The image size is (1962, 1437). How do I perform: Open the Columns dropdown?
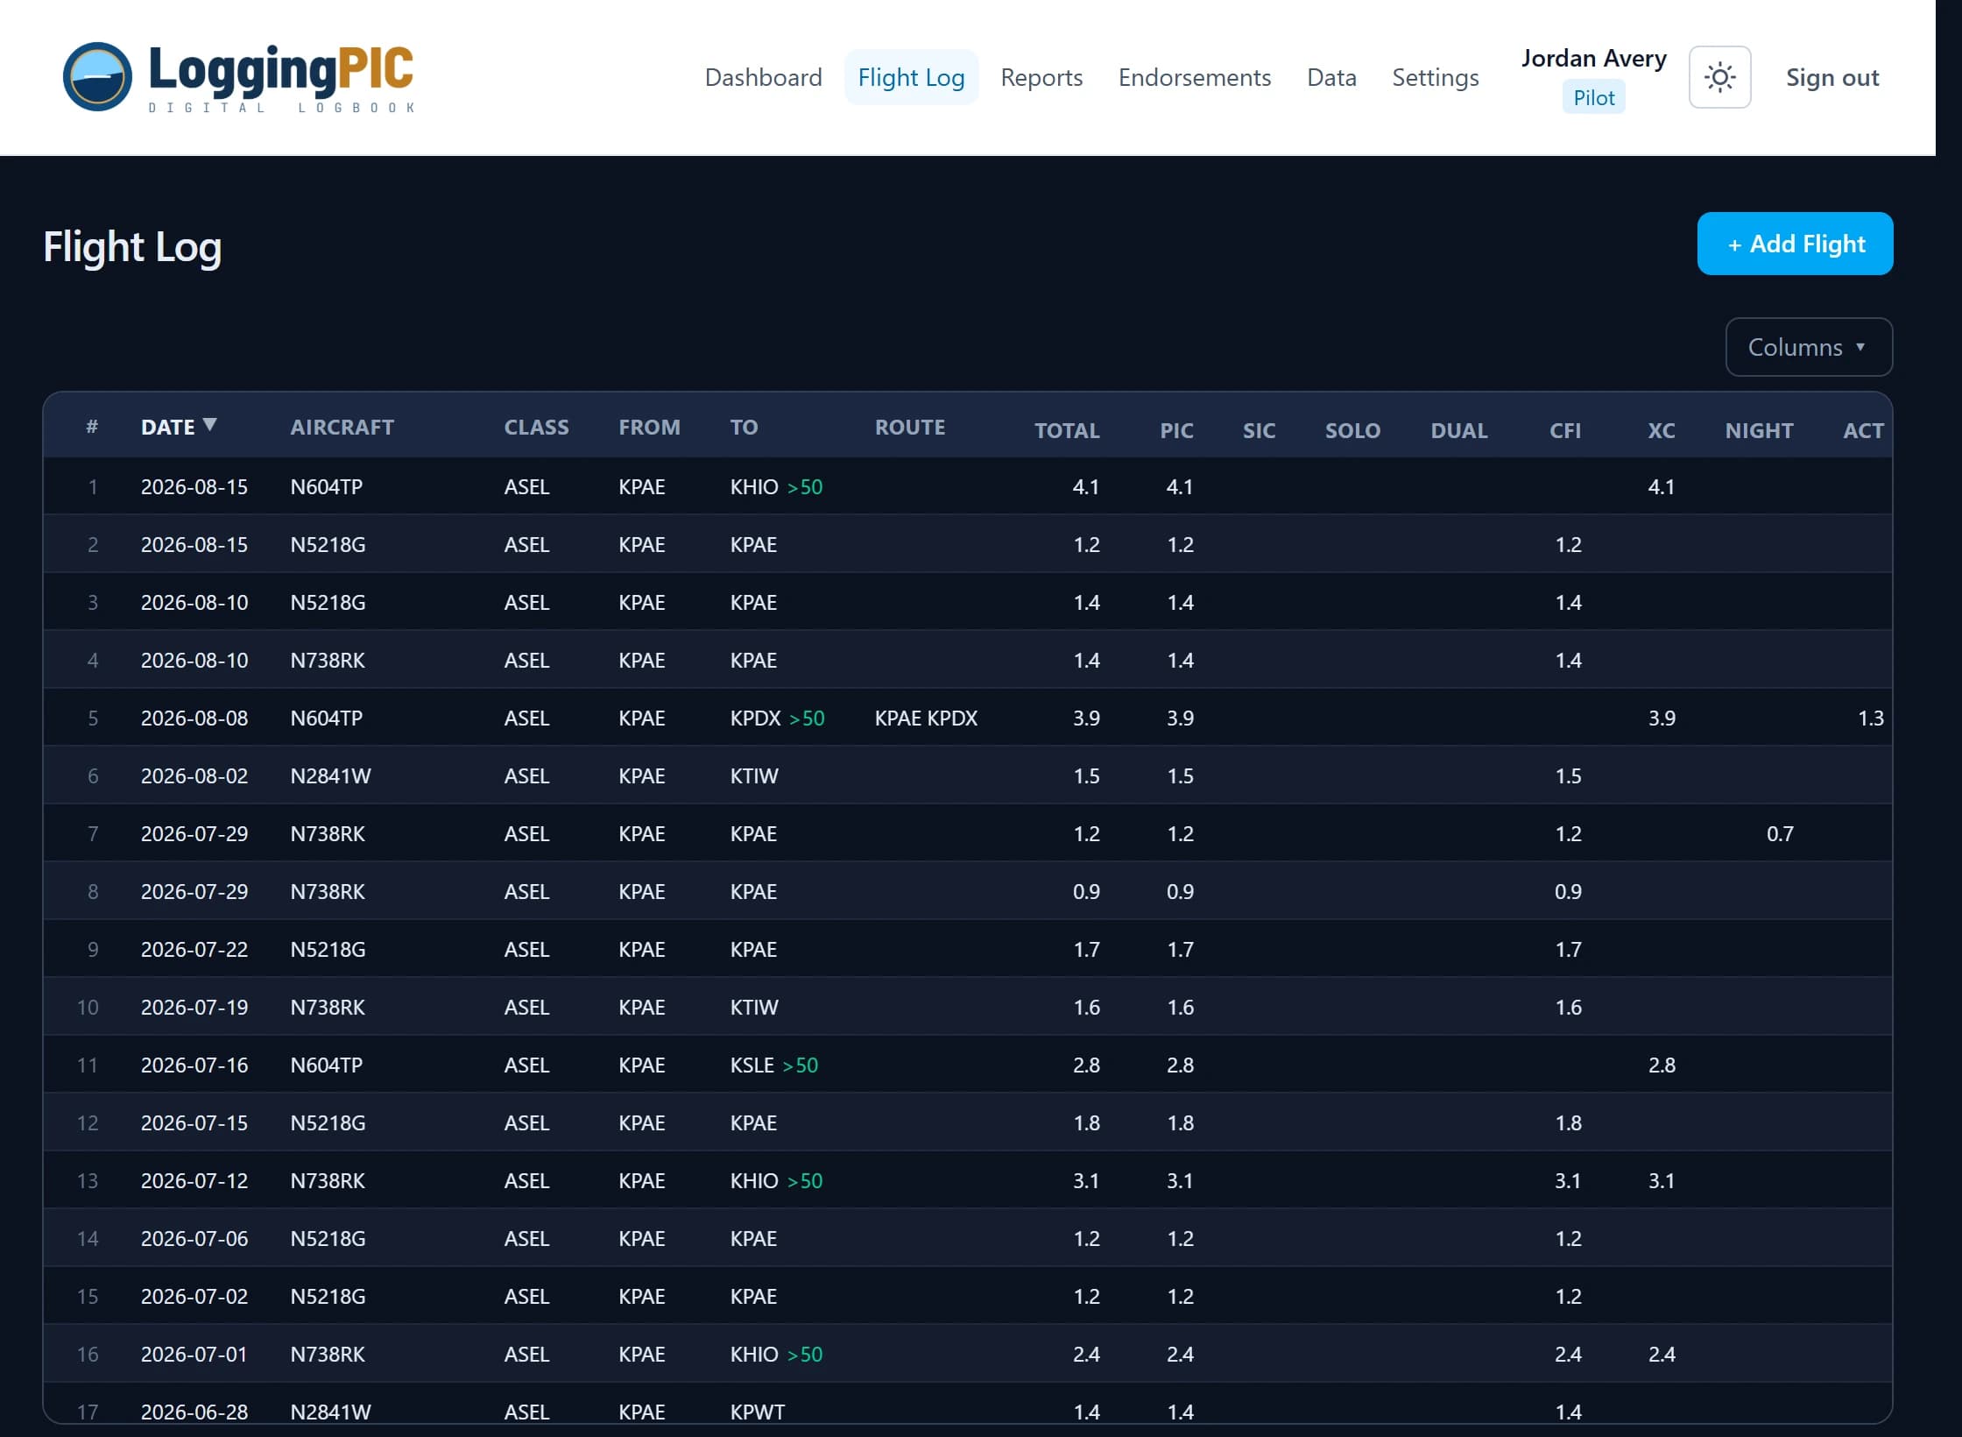click(1808, 347)
